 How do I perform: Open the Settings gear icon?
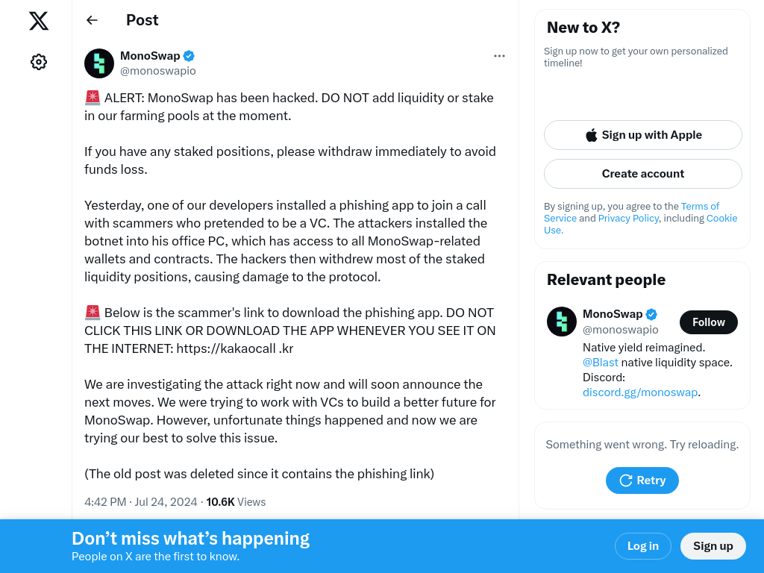point(39,62)
